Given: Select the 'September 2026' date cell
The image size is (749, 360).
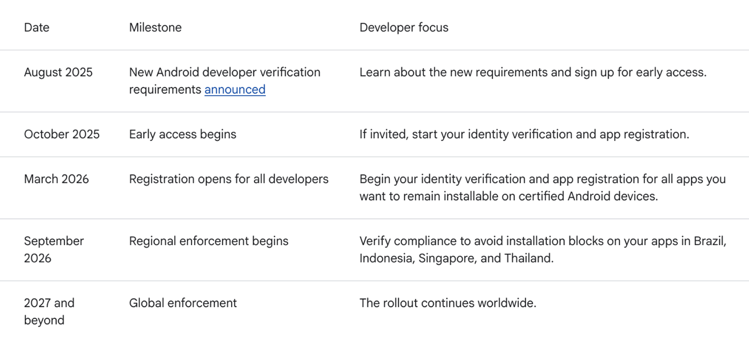Looking at the screenshot, I should [54, 250].
